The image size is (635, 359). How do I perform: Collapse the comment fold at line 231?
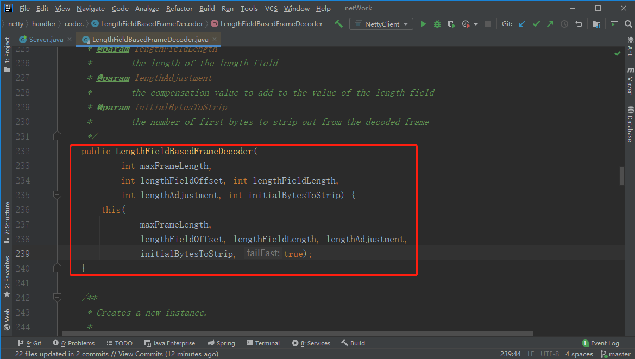[x=57, y=136]
